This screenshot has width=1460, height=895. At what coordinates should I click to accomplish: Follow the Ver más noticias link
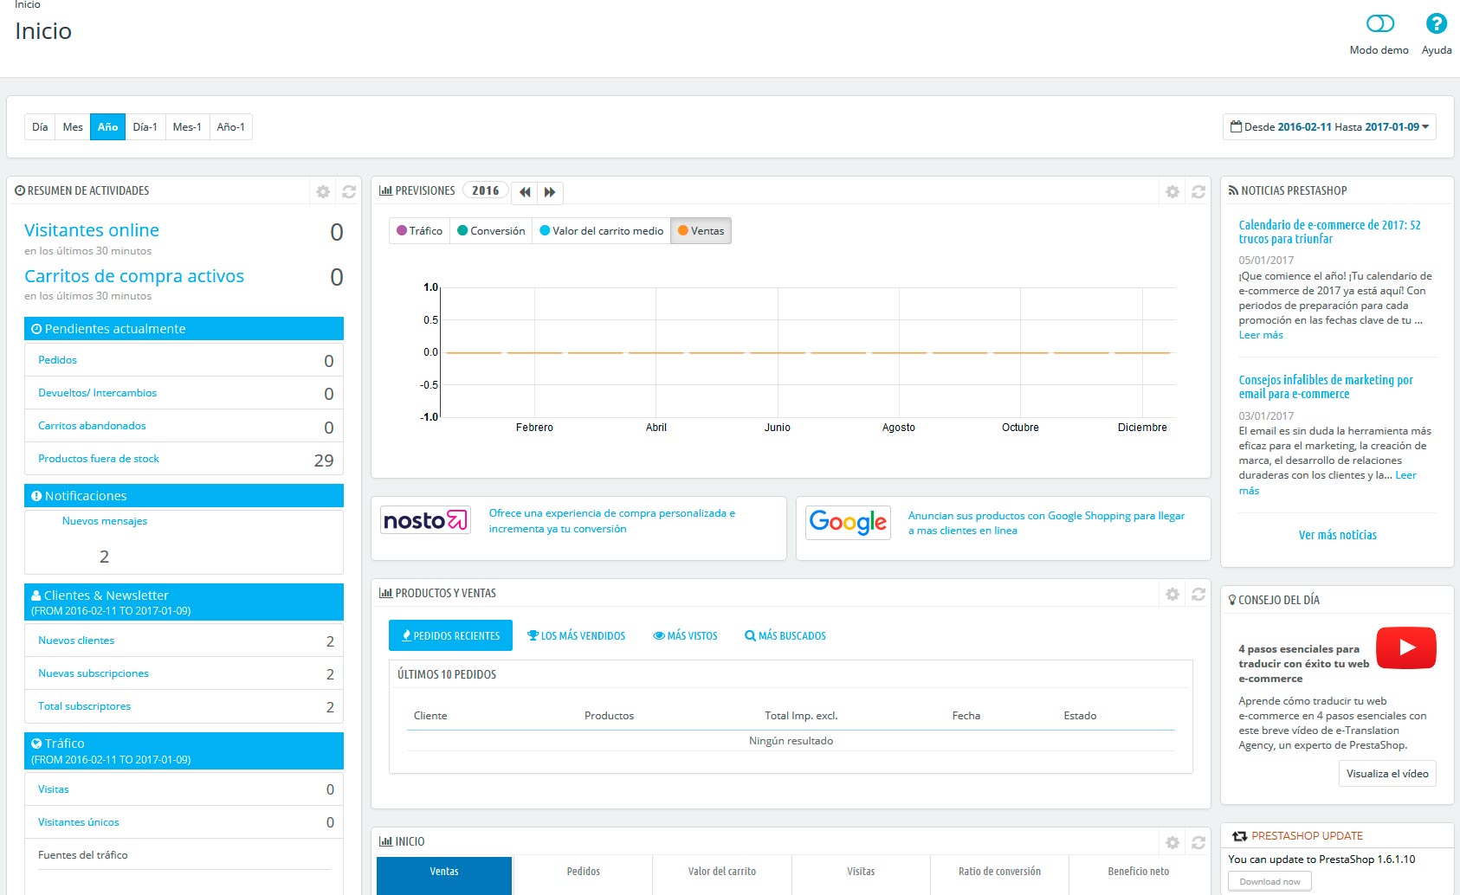[x=1337, y=536]
